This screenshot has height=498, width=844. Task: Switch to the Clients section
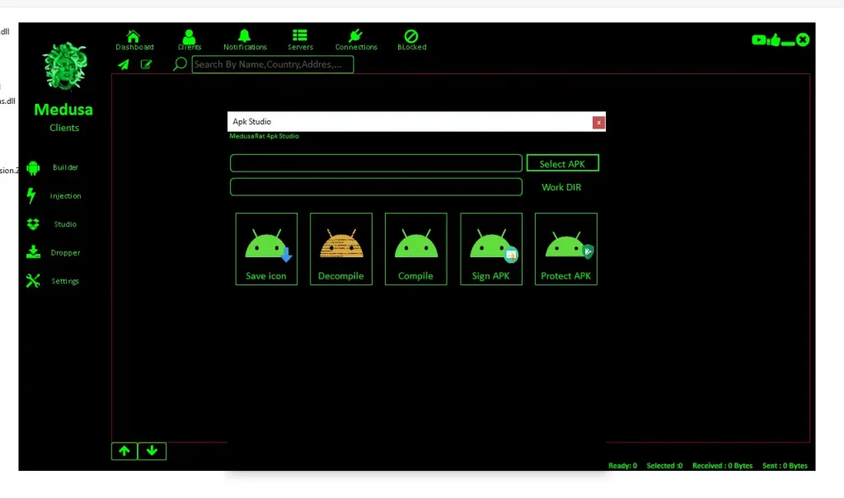coord(189,37)
